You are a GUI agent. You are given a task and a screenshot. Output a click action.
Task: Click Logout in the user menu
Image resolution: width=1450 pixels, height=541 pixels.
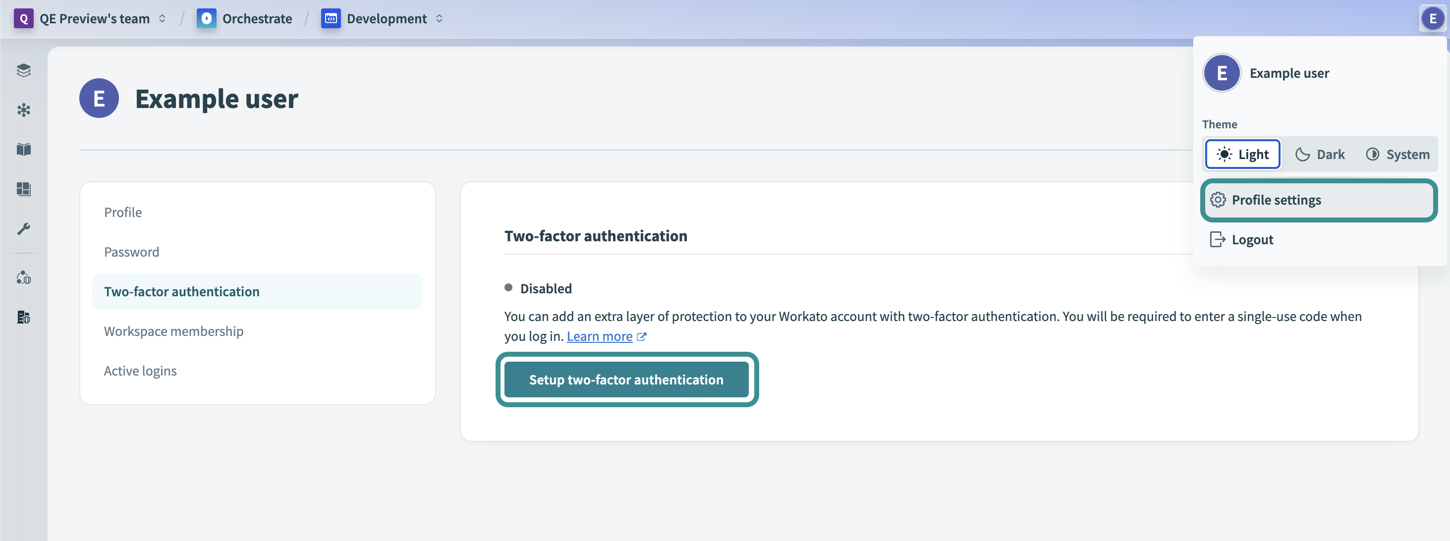[x=1252, y=240]
